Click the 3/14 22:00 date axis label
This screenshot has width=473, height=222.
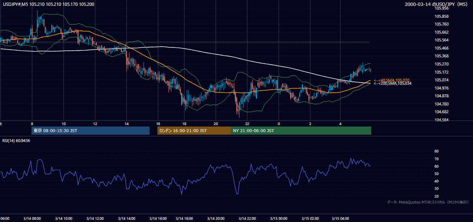tap(248, 218)
